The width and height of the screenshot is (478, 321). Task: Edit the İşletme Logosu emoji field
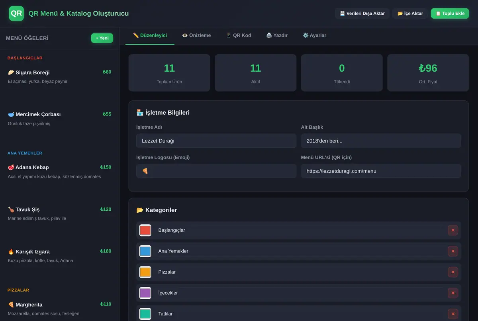[x=216, y=171]
